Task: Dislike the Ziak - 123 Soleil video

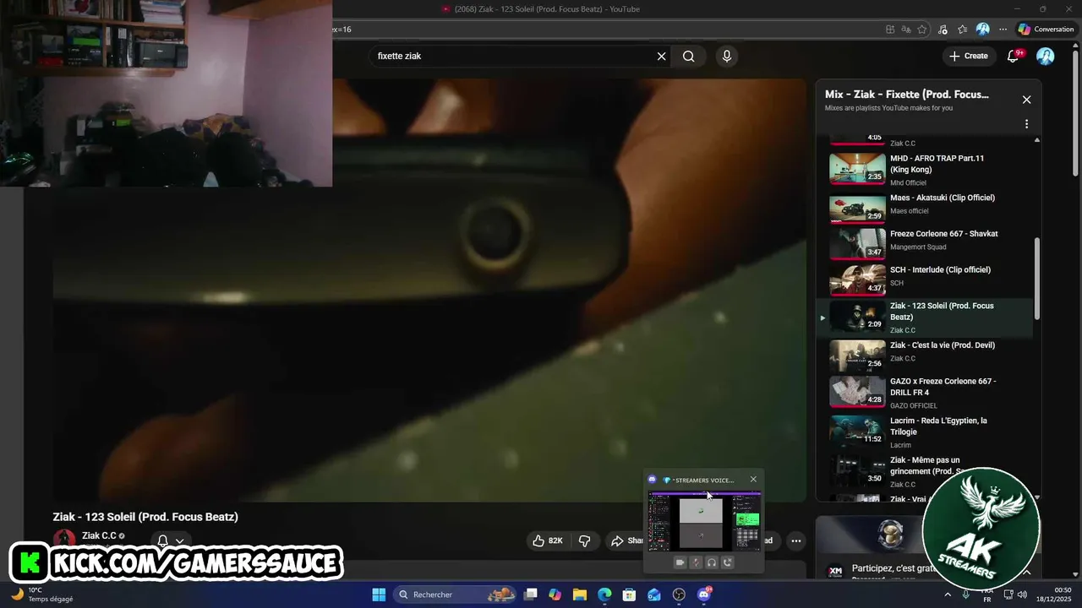Action: coord(584,540)
